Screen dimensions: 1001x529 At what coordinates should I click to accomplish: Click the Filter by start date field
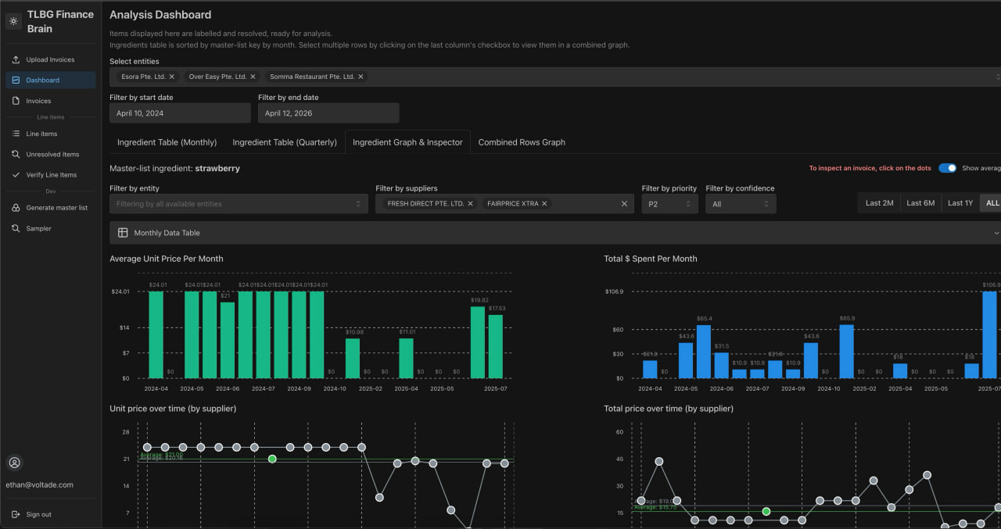coord(180,113)
